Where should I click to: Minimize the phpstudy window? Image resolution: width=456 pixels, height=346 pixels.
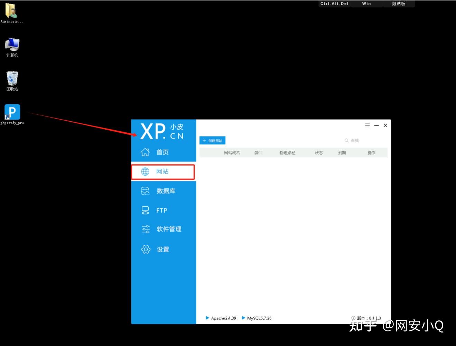[376, 125]
